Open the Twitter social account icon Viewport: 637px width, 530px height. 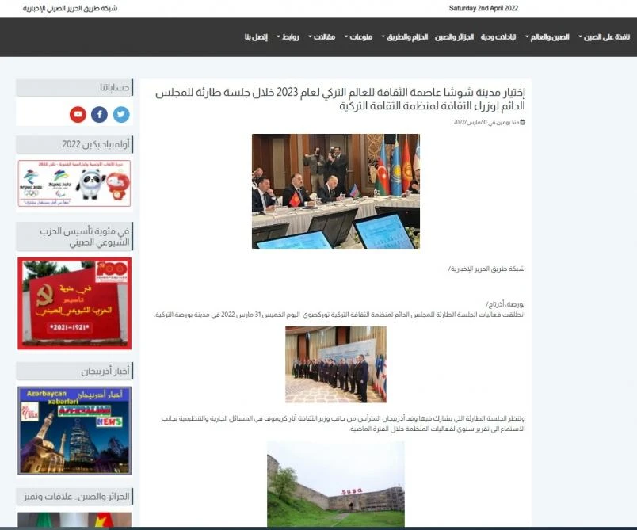coord(120,114)
